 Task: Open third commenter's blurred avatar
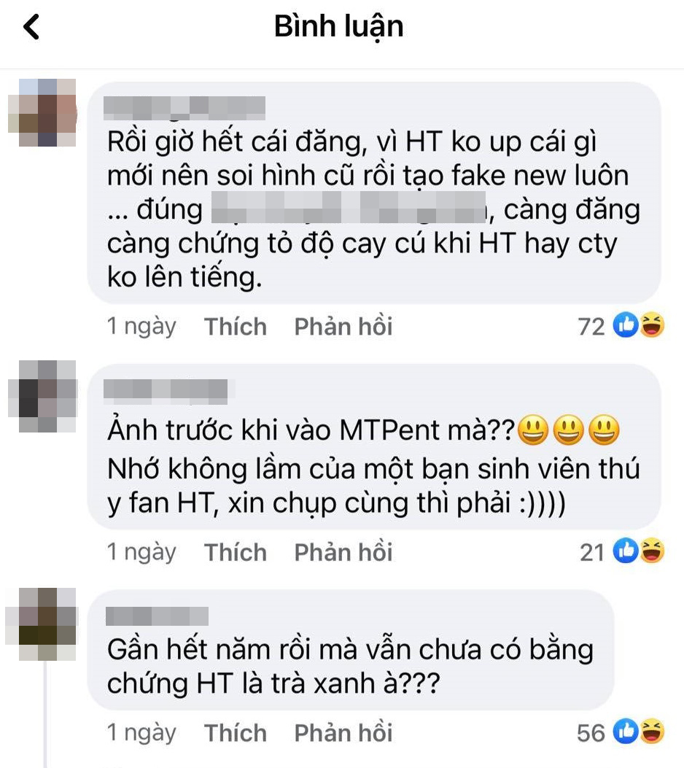tap(42, 624)
